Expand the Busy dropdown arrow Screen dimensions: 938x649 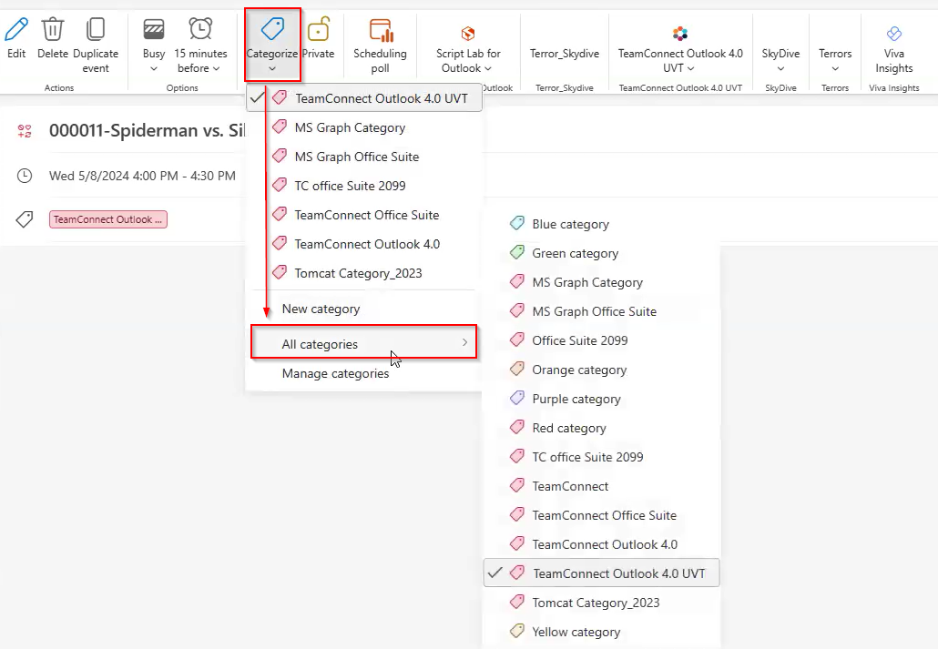coord(154,69)
